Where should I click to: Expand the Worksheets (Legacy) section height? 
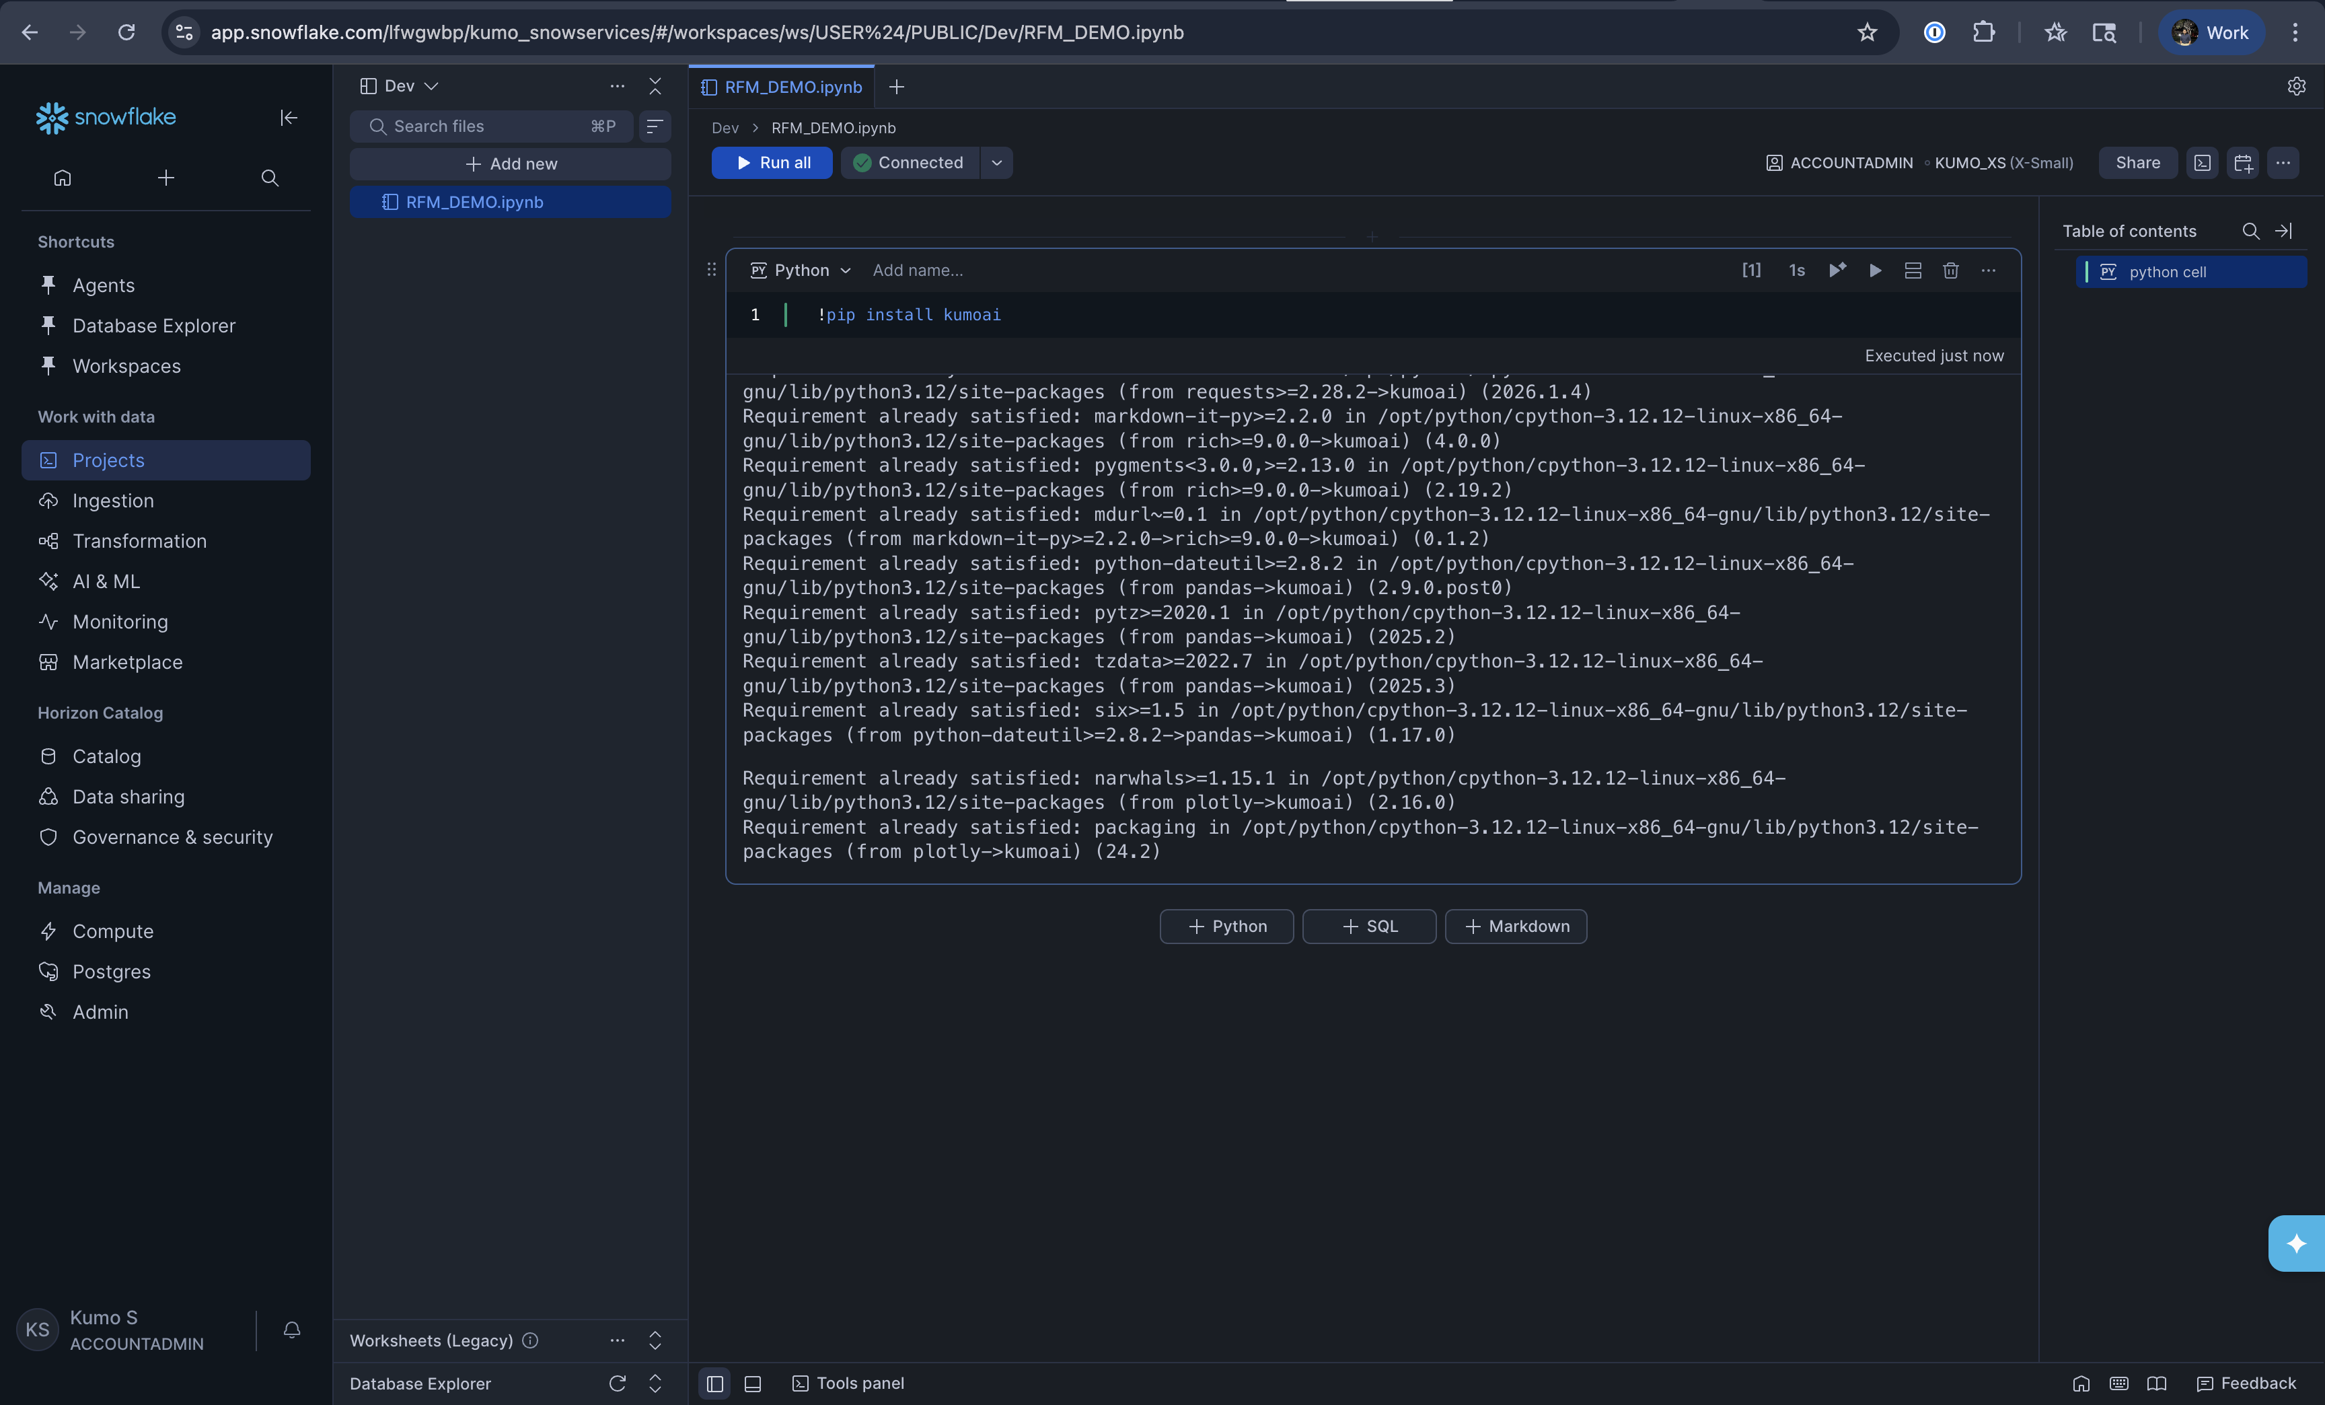[x=655, y=1341]
